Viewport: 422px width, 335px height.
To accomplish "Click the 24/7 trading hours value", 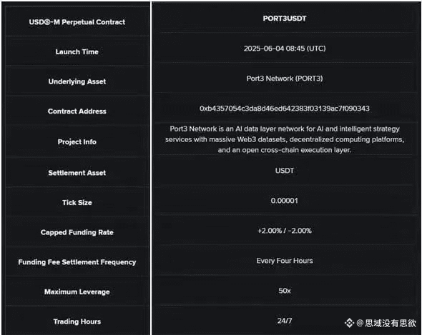I will point(285,321).
